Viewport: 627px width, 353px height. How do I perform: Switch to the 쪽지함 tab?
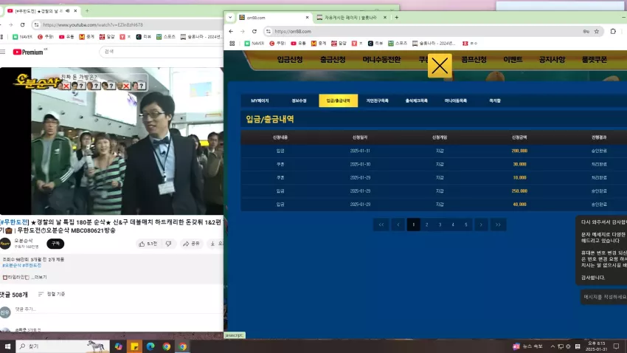click(x=495, y=101)
